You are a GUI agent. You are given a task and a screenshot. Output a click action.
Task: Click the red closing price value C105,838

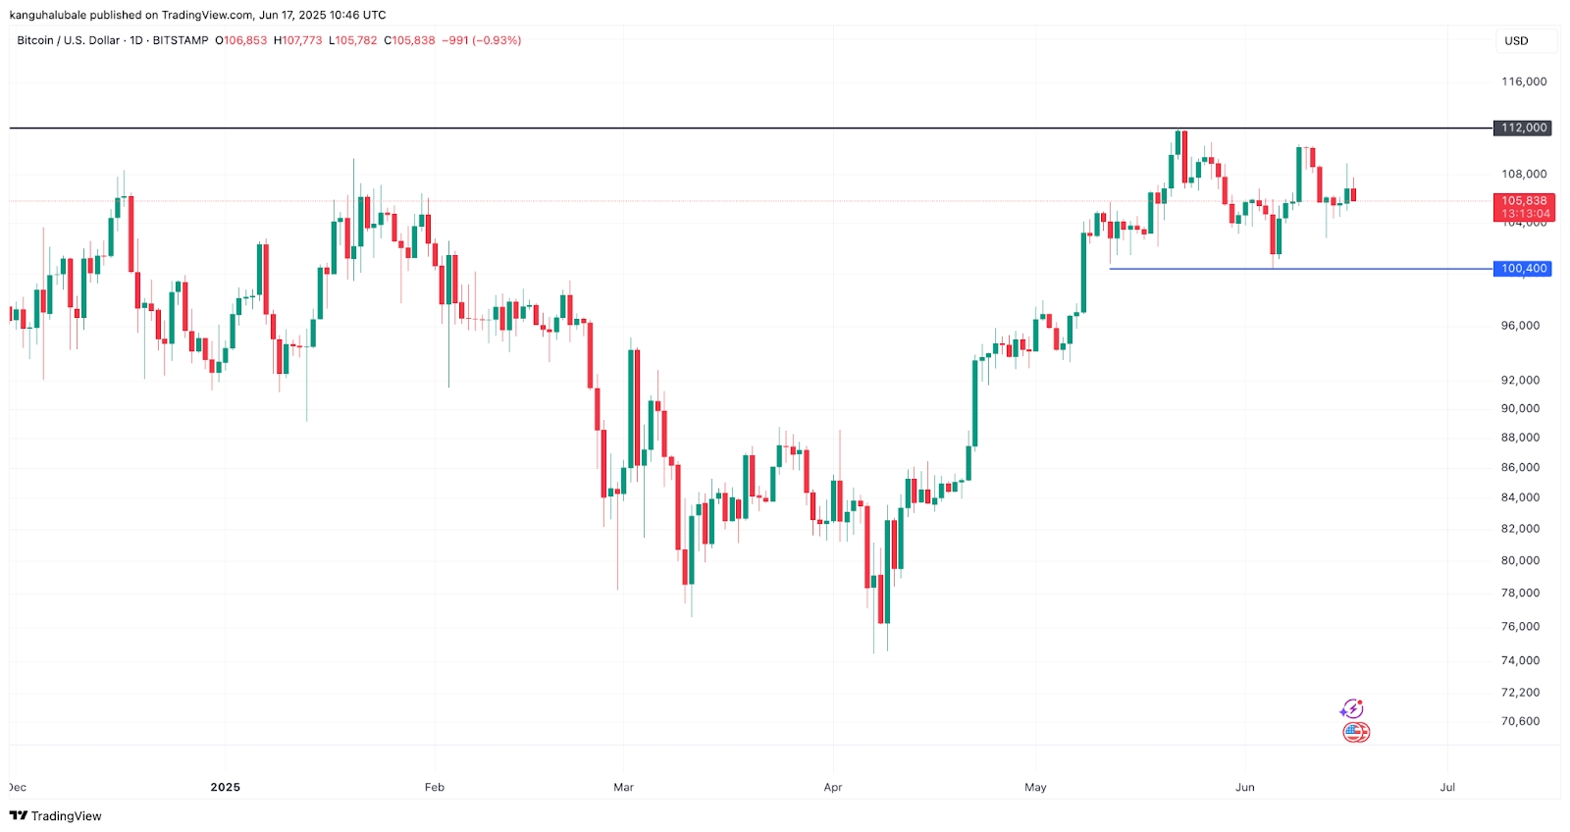409,41
